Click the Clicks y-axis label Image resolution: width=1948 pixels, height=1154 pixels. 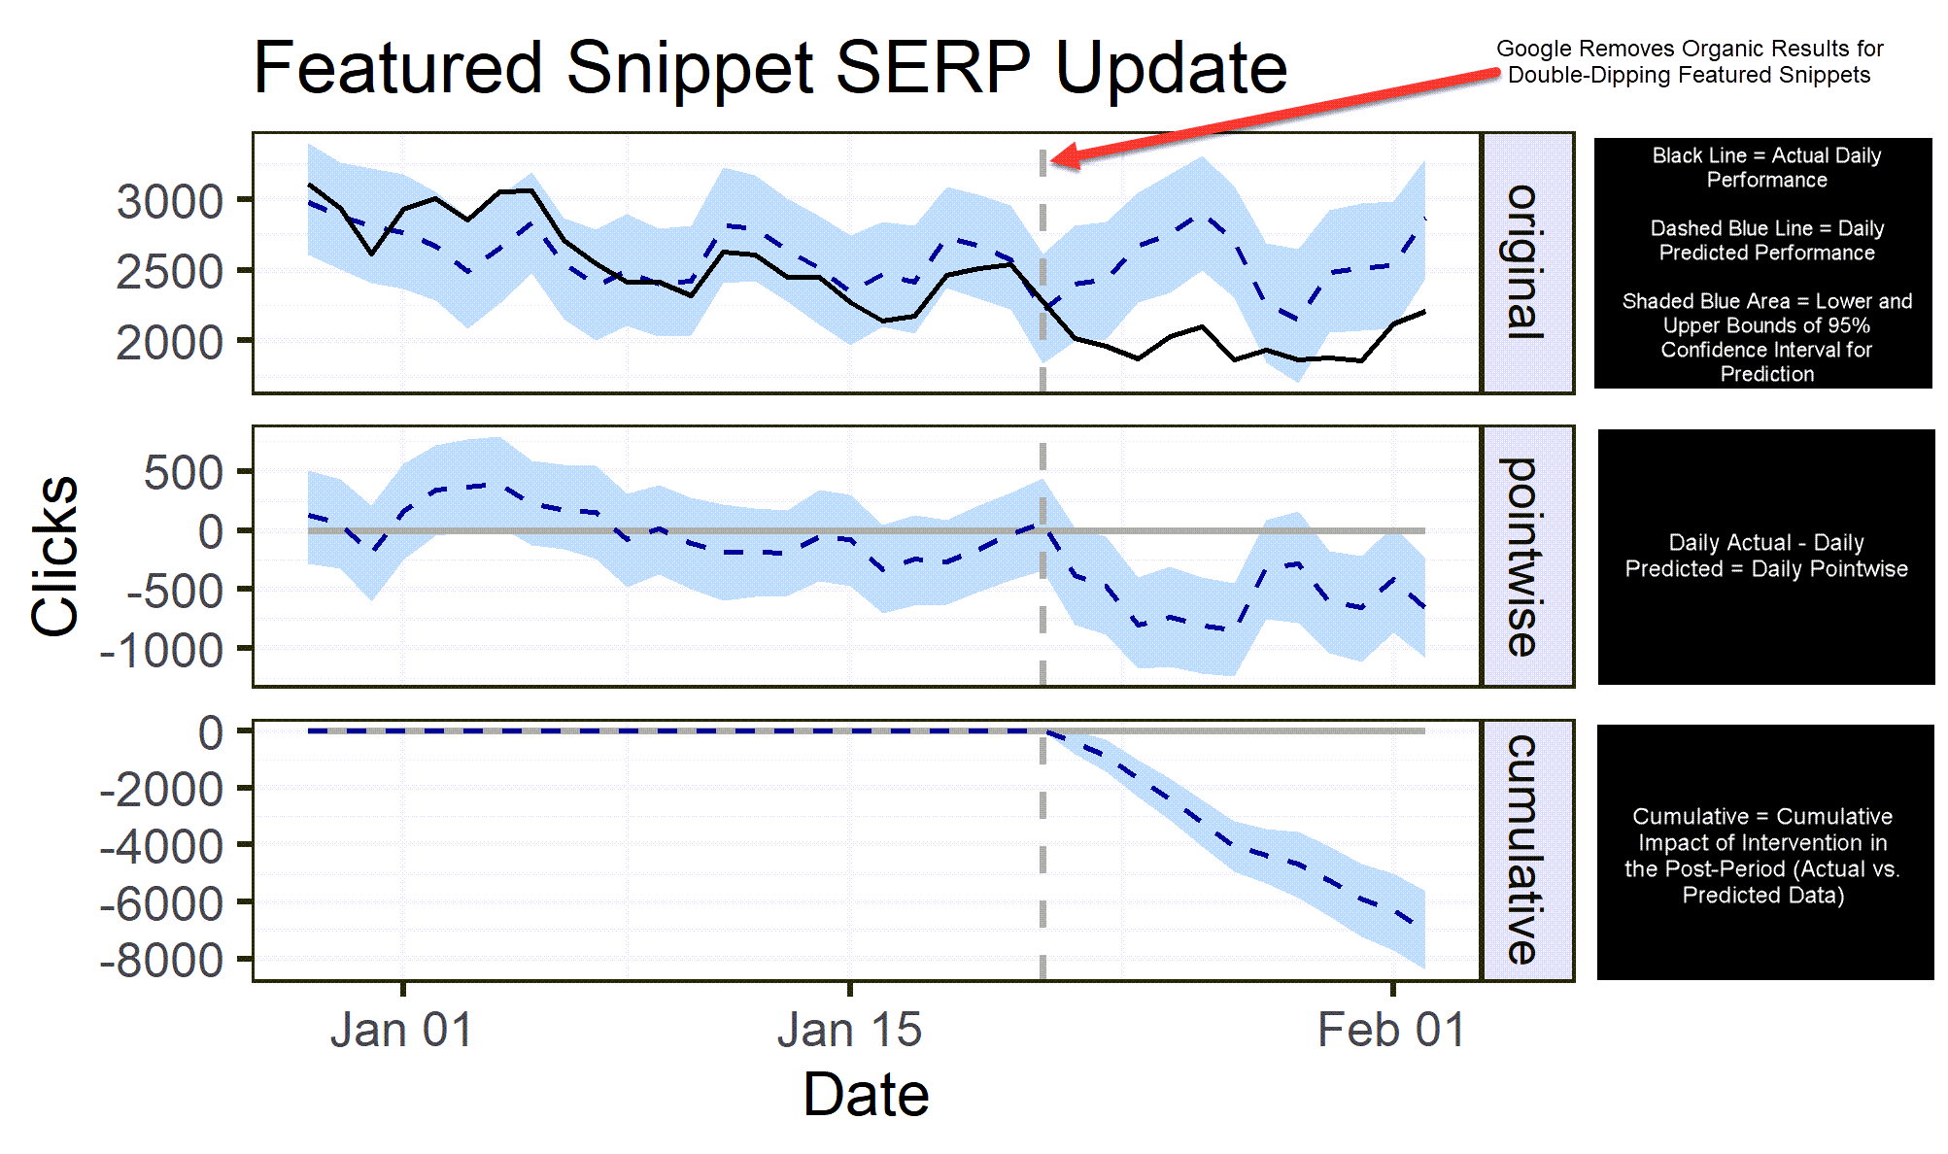(41, 578)
